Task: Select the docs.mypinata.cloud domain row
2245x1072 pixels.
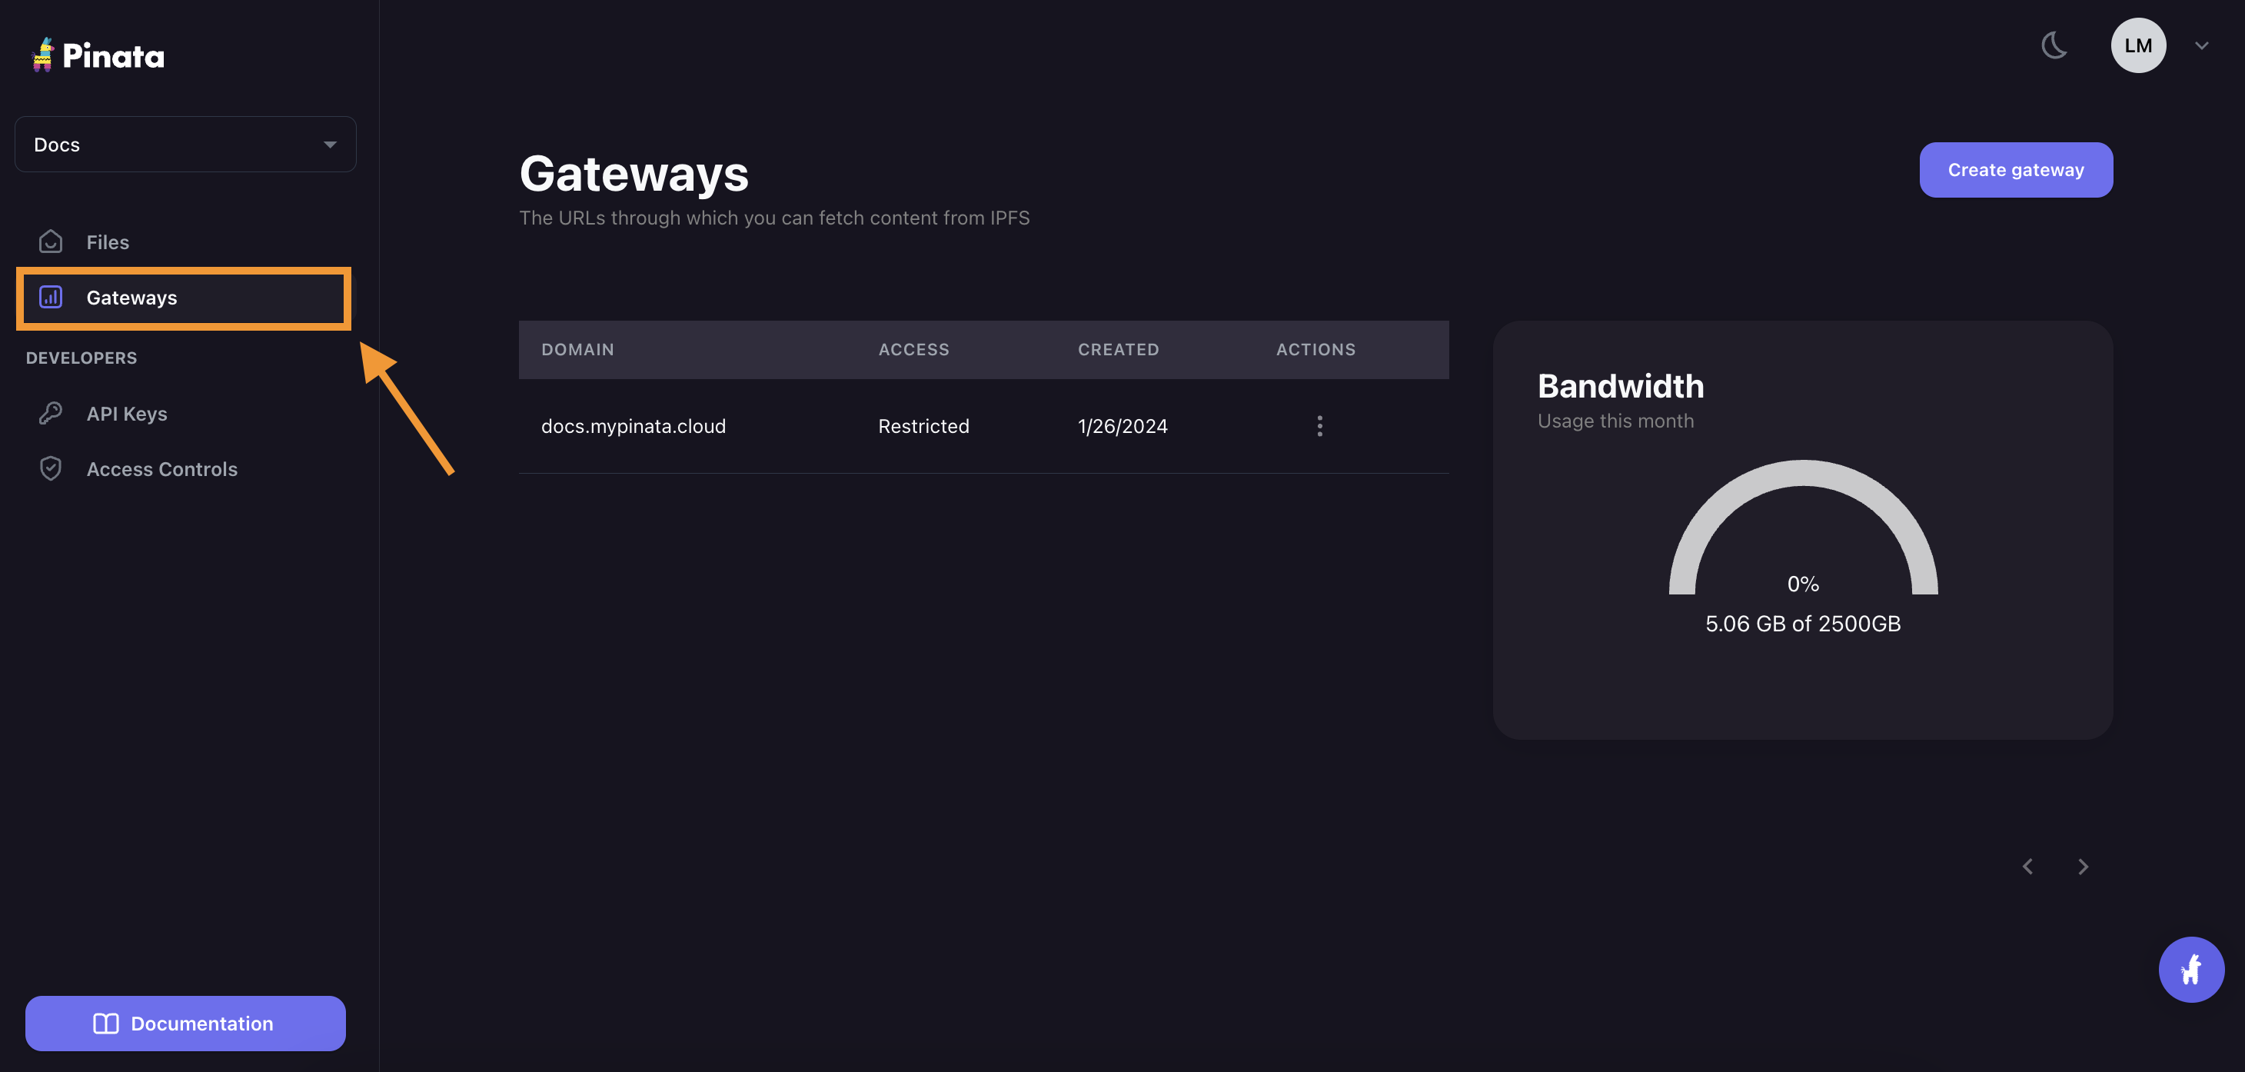Action: [x=633, y=426]
